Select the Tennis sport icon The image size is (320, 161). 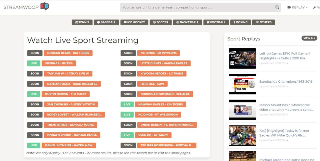pos(76,22)
